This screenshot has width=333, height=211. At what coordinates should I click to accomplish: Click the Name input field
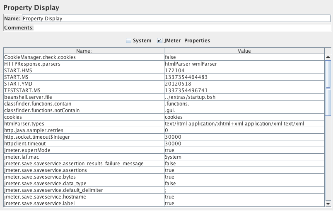tap(176, 18)
